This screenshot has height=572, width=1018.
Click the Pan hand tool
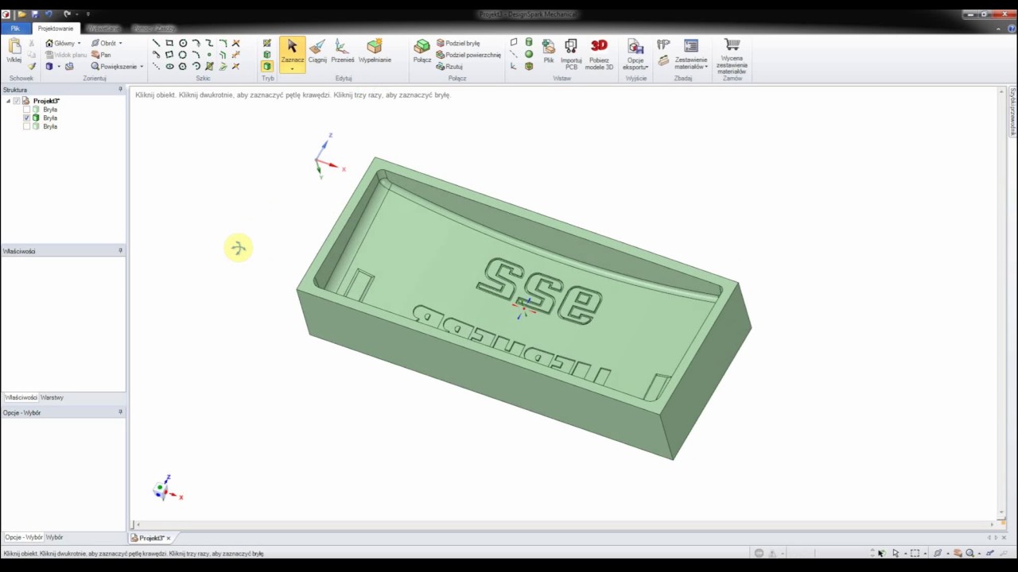pyautogui.click(x=101, y=55)
